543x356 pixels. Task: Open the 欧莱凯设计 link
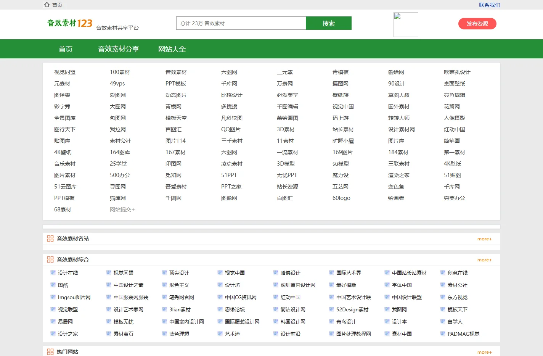coord(457,72)
